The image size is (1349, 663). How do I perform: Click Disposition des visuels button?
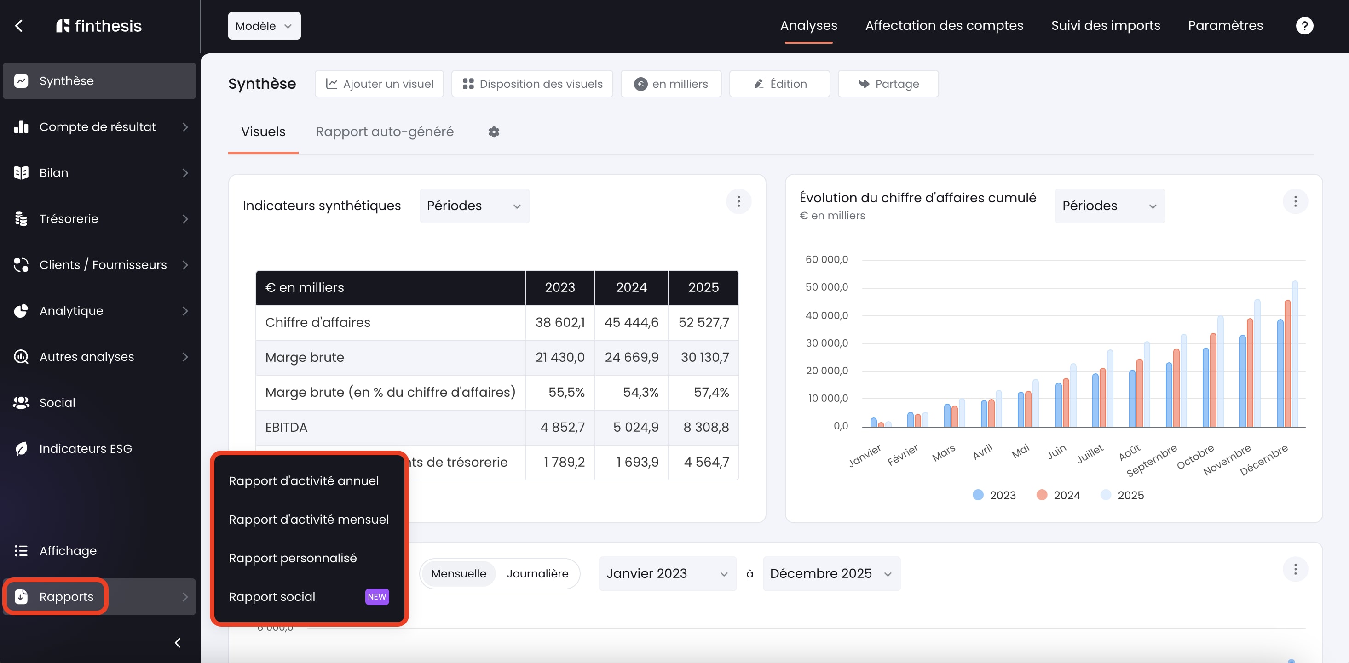532,84
